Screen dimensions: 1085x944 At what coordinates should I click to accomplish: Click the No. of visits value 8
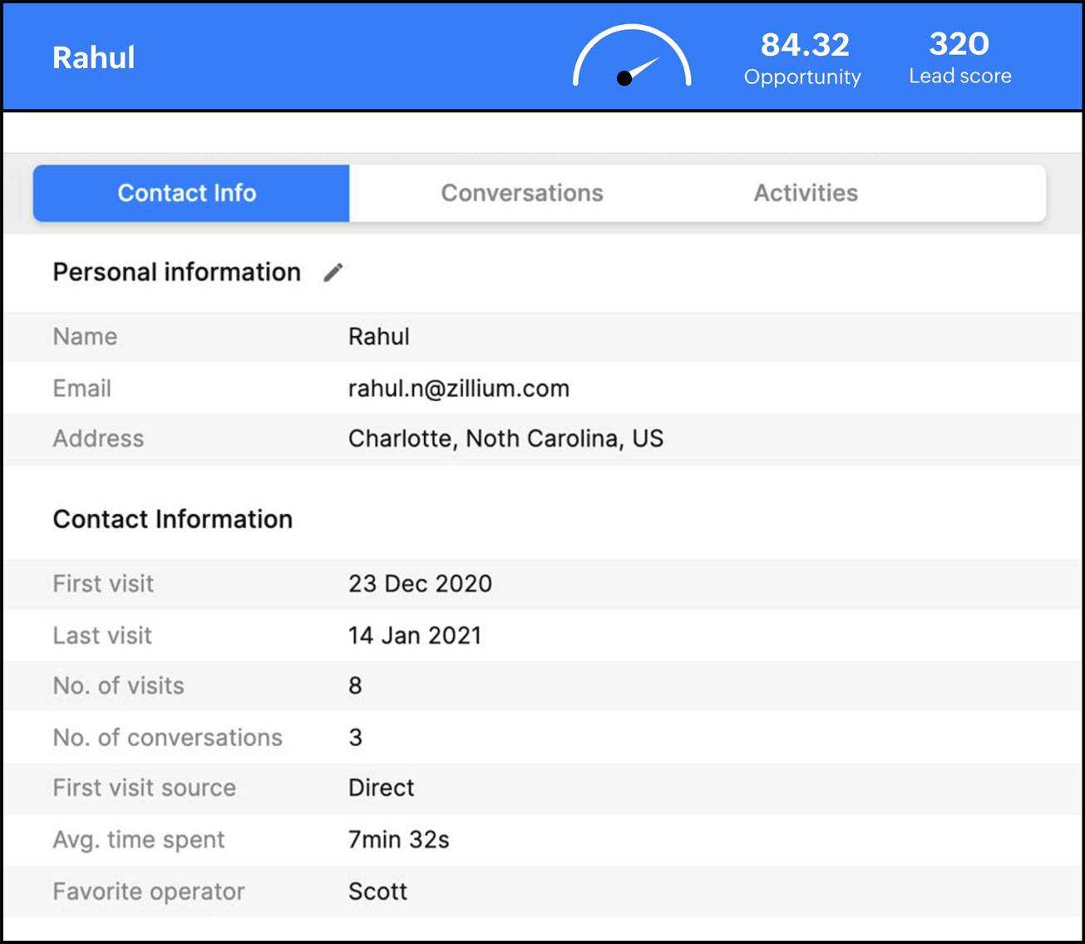click(355, 685)
